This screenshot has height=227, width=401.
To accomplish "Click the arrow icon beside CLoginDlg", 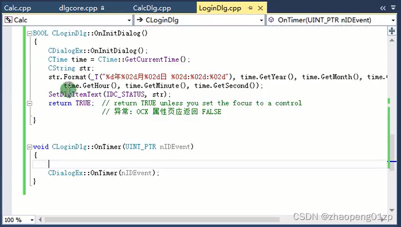I will pyautogui.click(x=140, y=20).
